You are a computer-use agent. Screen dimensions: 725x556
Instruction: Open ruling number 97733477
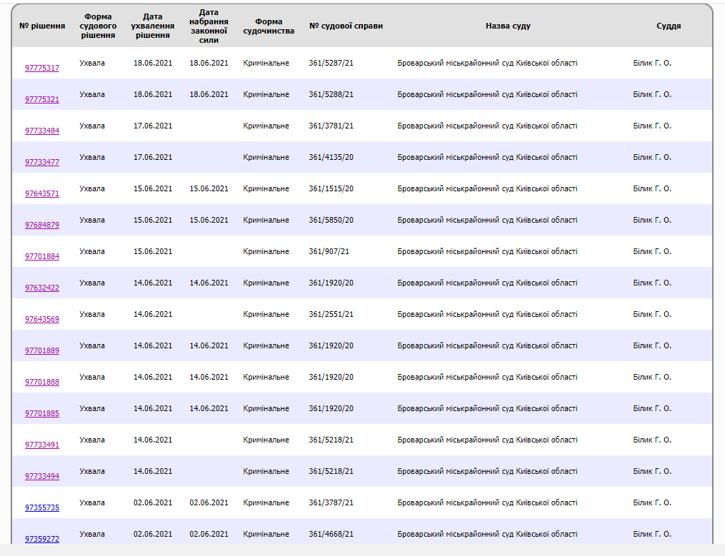pyautogui.click(x=42, y=163)
